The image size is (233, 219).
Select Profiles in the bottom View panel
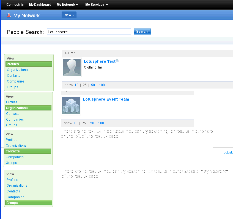[12, 180]
